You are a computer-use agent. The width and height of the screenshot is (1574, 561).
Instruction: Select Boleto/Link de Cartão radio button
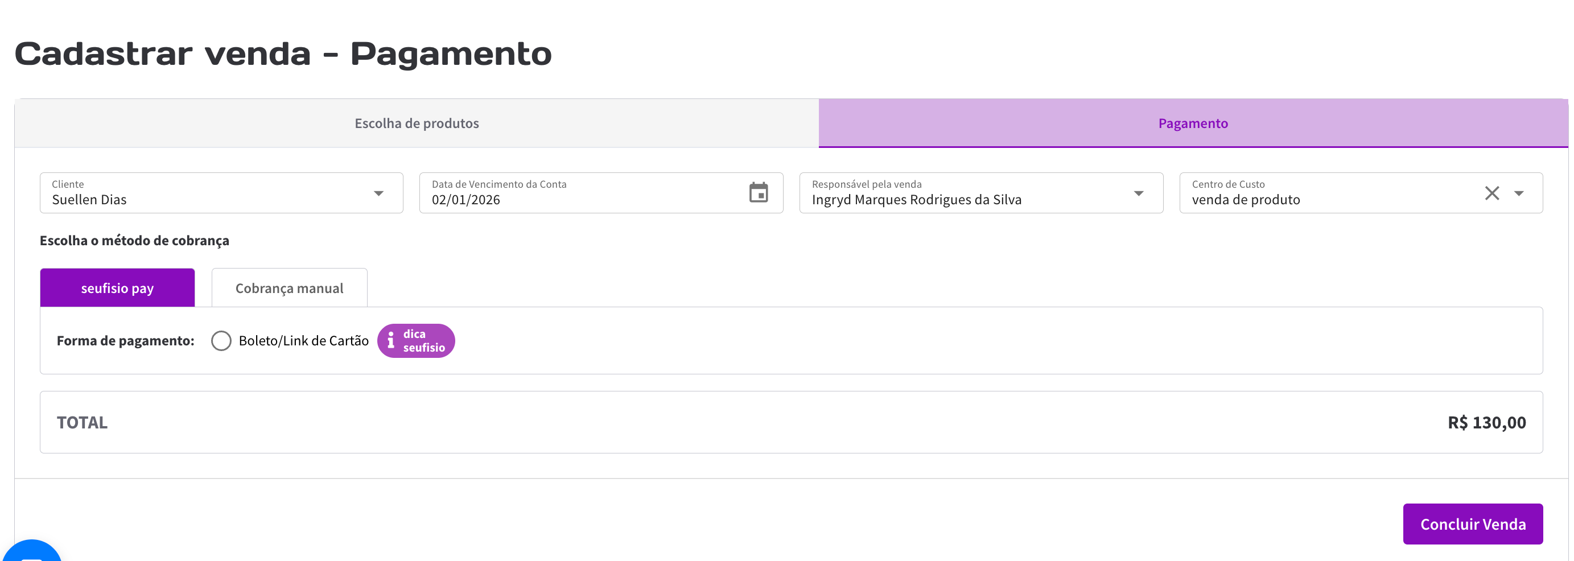(221, 340)
